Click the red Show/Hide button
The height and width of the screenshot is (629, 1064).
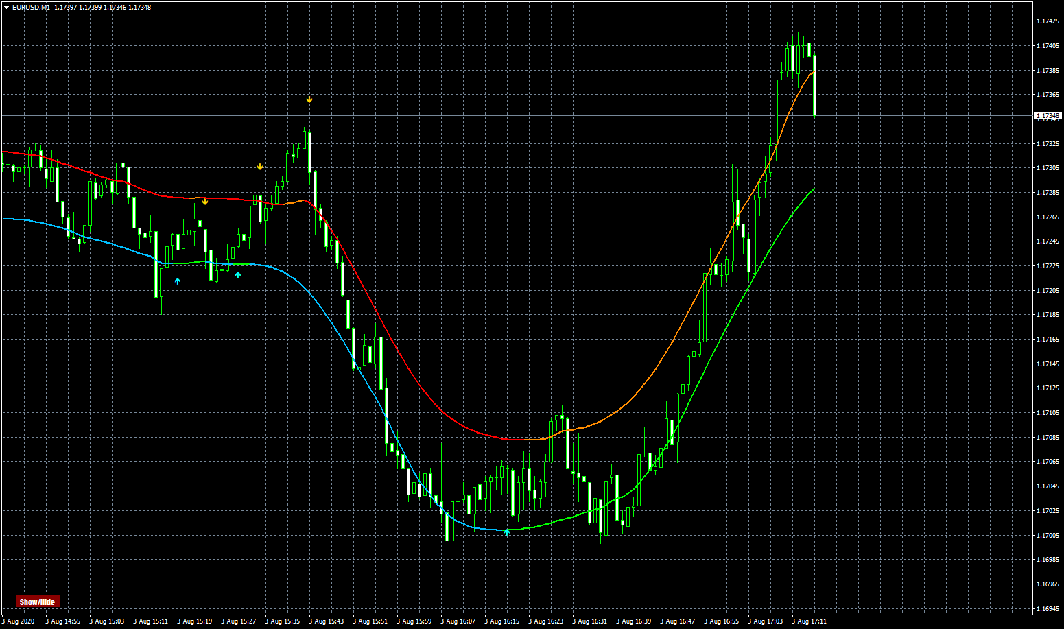[38, 602]
